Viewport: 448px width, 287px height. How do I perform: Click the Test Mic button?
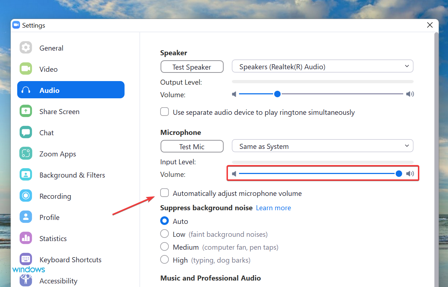(192, 146)
